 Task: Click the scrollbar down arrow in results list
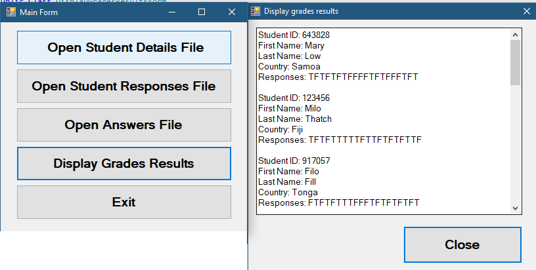(x=515, y=207)
